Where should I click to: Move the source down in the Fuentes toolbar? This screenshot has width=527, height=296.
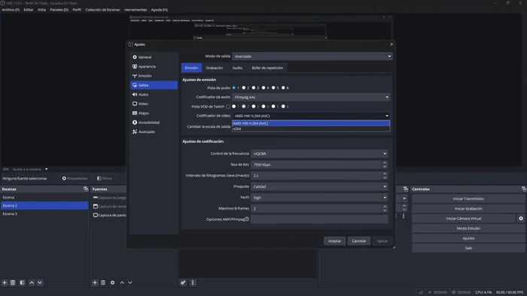(x=130, y=282)
